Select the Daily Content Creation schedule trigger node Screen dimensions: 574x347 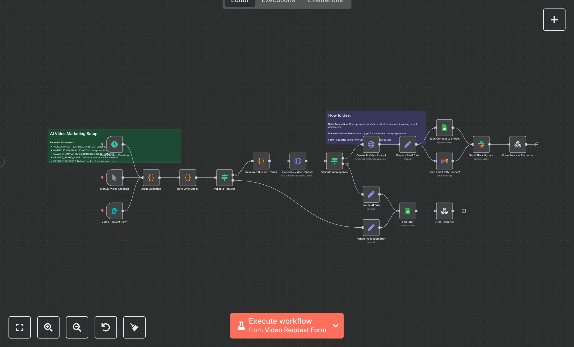[114, 145]
